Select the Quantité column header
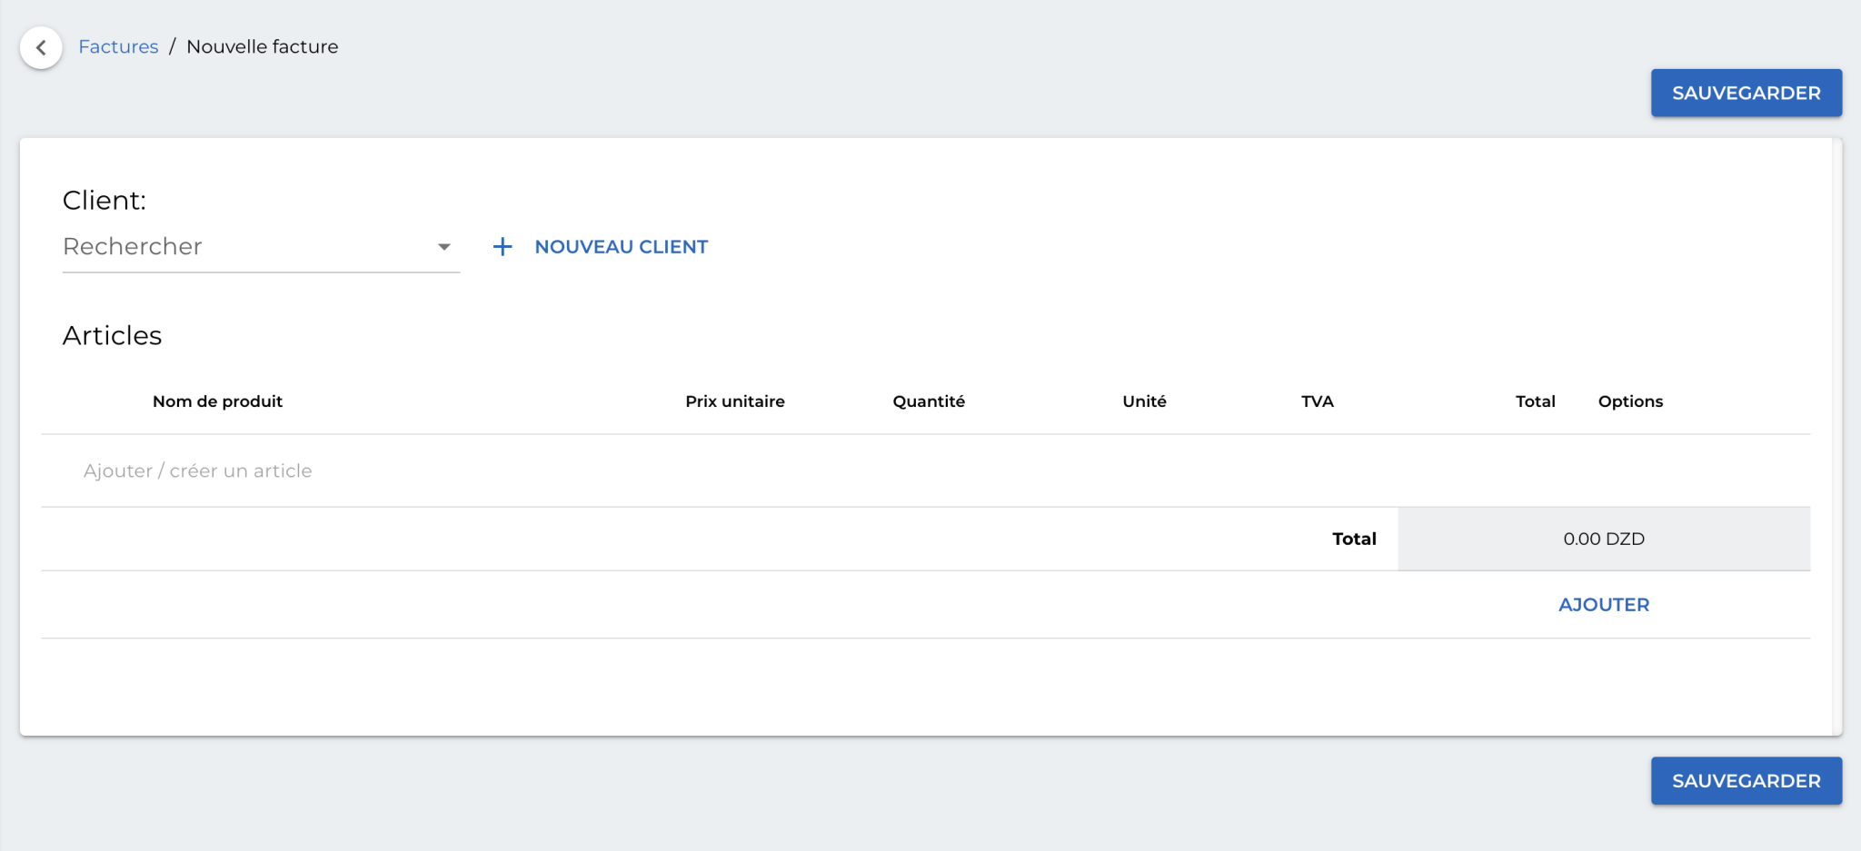Image resolution: width=1861 pixels, height=851 pixels. click(x=929, y=401)
